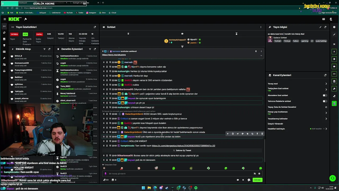Click the wrench icon in right sidebar
The height and width of the screenshot is (191, 339).
[334, 89]
